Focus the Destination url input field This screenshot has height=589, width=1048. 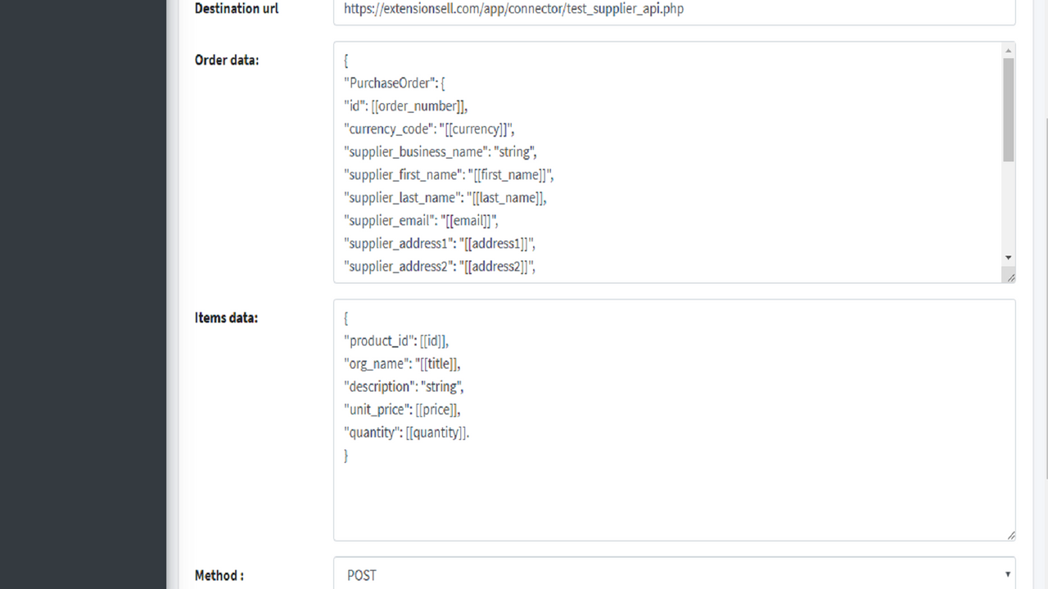[x=674, y=10]
